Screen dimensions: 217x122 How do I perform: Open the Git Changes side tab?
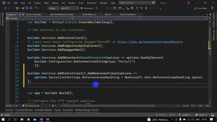tap(214, 35)
